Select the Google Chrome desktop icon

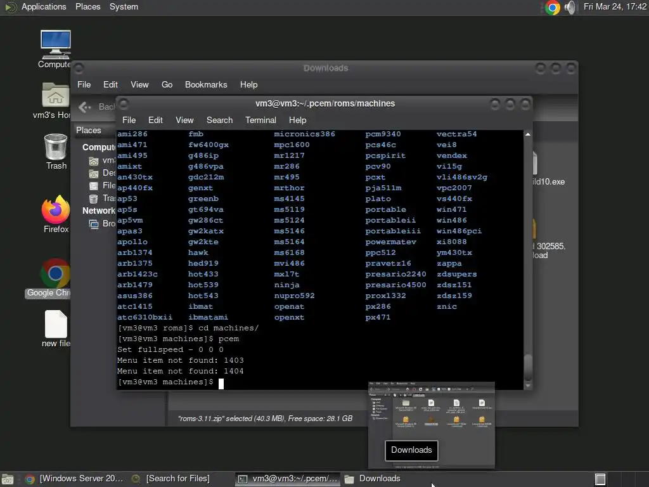point(55,274)
